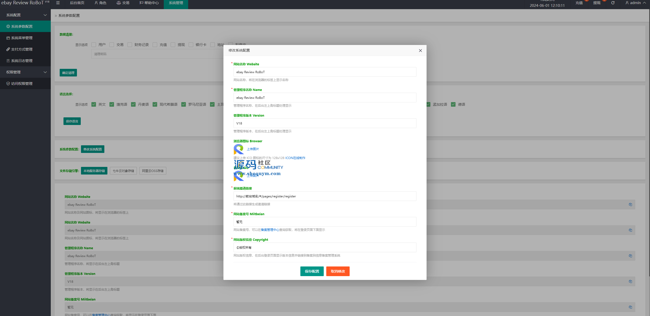This screenshot has height=316, width=650.
Task: Select the 系统管理 top tab
Action: tap(176, 3)
